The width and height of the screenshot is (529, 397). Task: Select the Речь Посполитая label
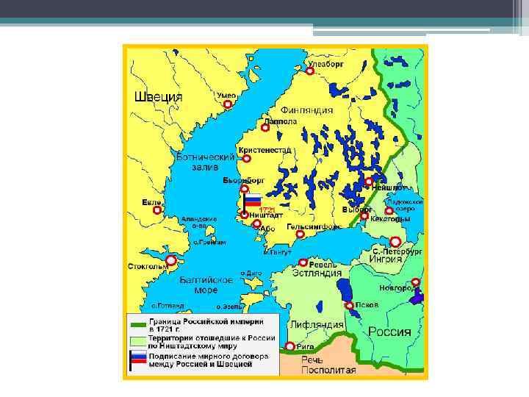click(328, 365)
